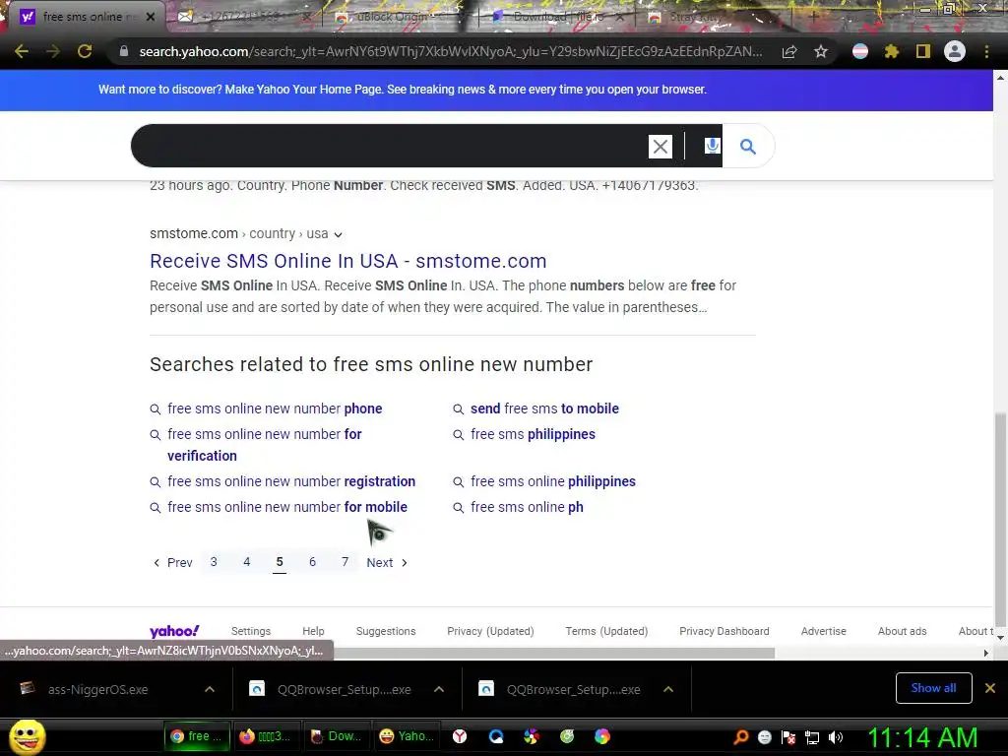Image resolution: width=1008 pixels, height=756 pixels.
Task: Bookmark this page with the star icon
Action: click(x=820, y=52)
